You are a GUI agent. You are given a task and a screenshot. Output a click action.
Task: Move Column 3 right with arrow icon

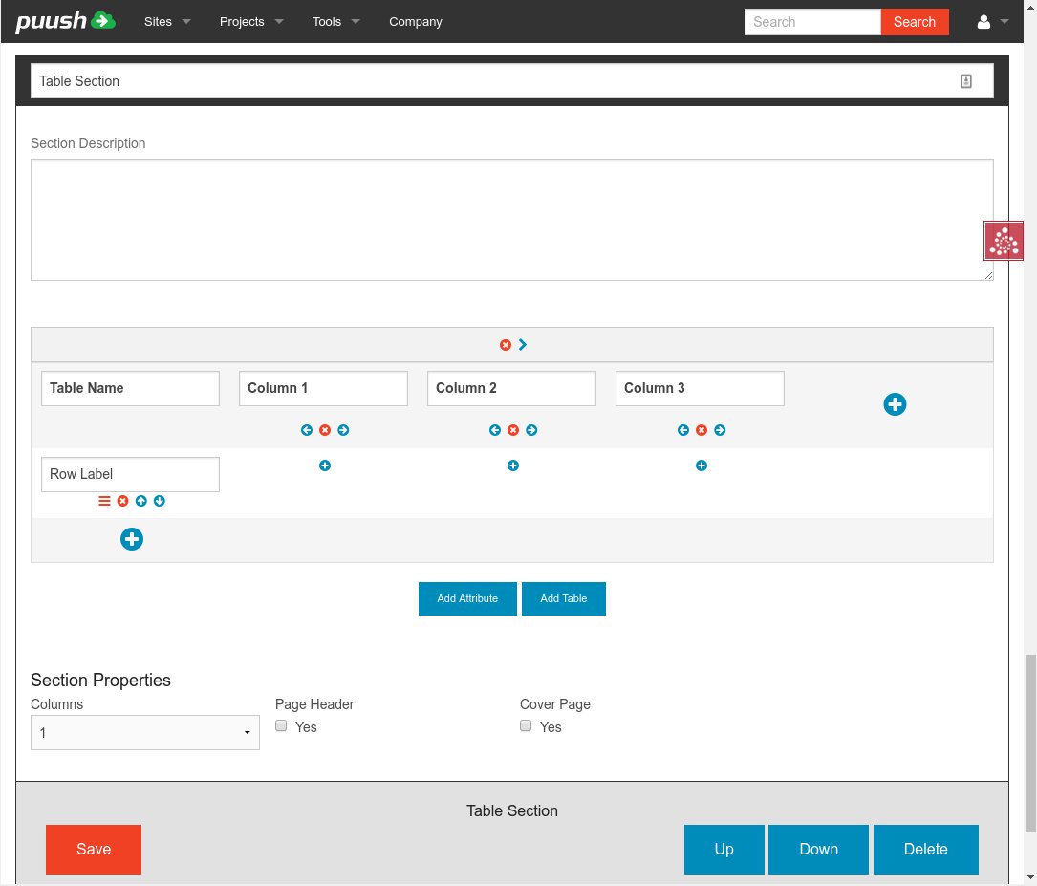(x=720, y=430)
